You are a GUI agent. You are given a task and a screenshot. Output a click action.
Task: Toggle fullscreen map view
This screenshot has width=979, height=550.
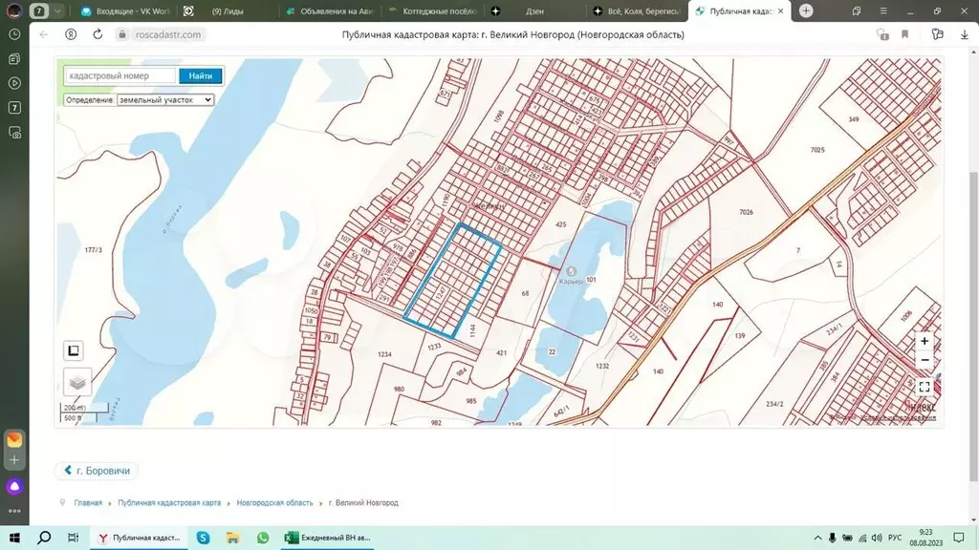point(924,387)
